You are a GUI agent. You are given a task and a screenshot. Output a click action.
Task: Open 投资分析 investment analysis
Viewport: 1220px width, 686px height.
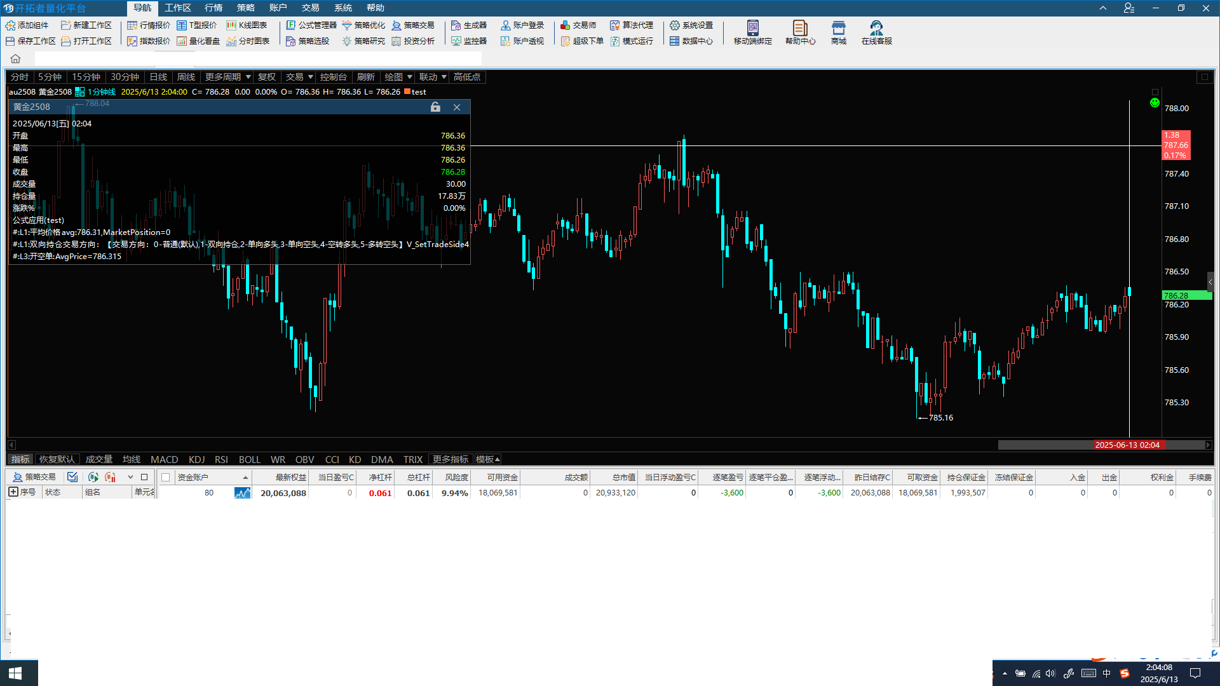(x=413, y=41)
